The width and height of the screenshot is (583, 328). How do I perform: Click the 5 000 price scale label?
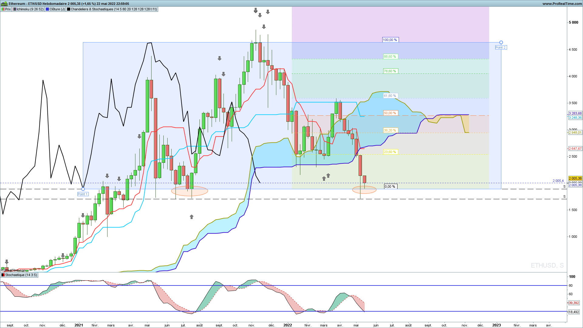point(574,22)
